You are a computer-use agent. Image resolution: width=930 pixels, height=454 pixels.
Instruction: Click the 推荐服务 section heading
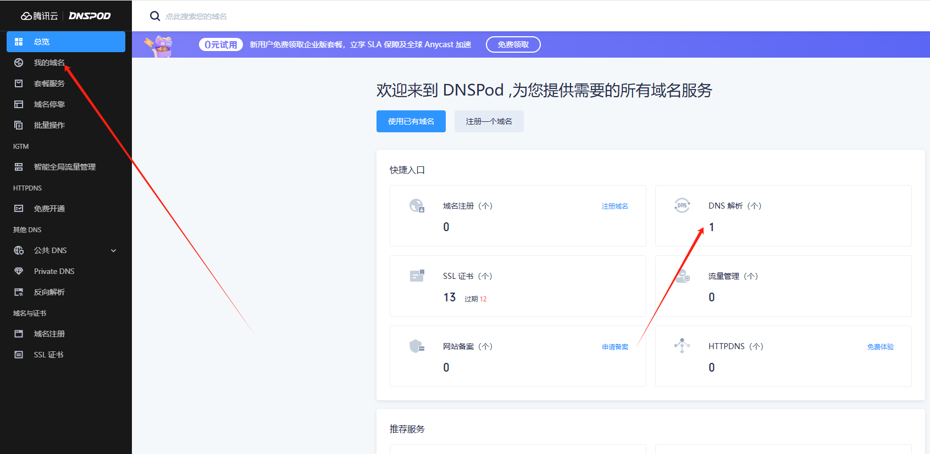[407, 429]
